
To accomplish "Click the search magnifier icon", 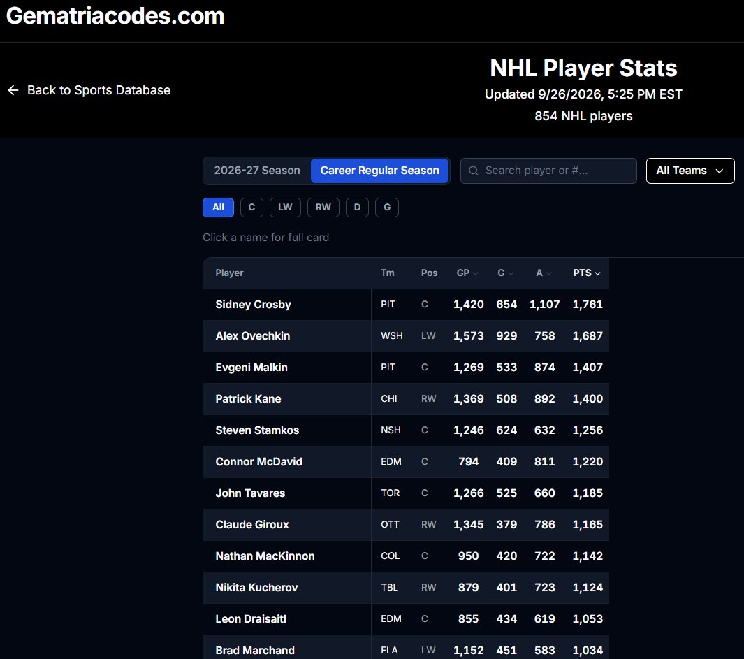I will click(x=473, y=171).
